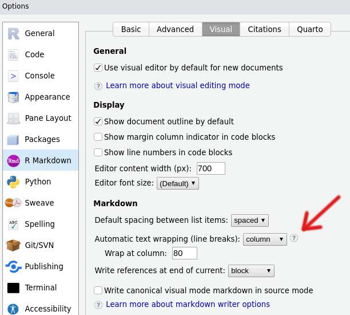Open the Quarto tab
The height and width of the screenshot is (315, 350).
point(310,29)
